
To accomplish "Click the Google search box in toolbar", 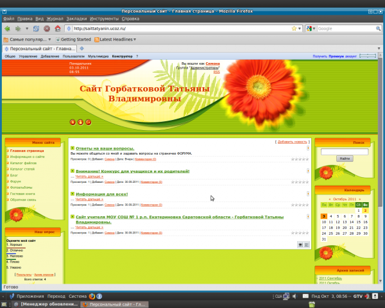I will (x=346, y=29).
